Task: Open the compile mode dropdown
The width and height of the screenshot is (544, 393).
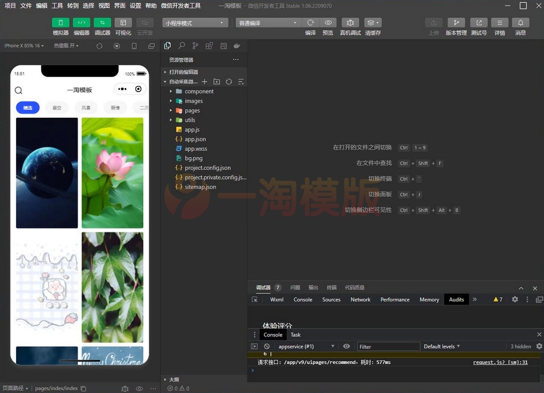Action: point(268,23)
